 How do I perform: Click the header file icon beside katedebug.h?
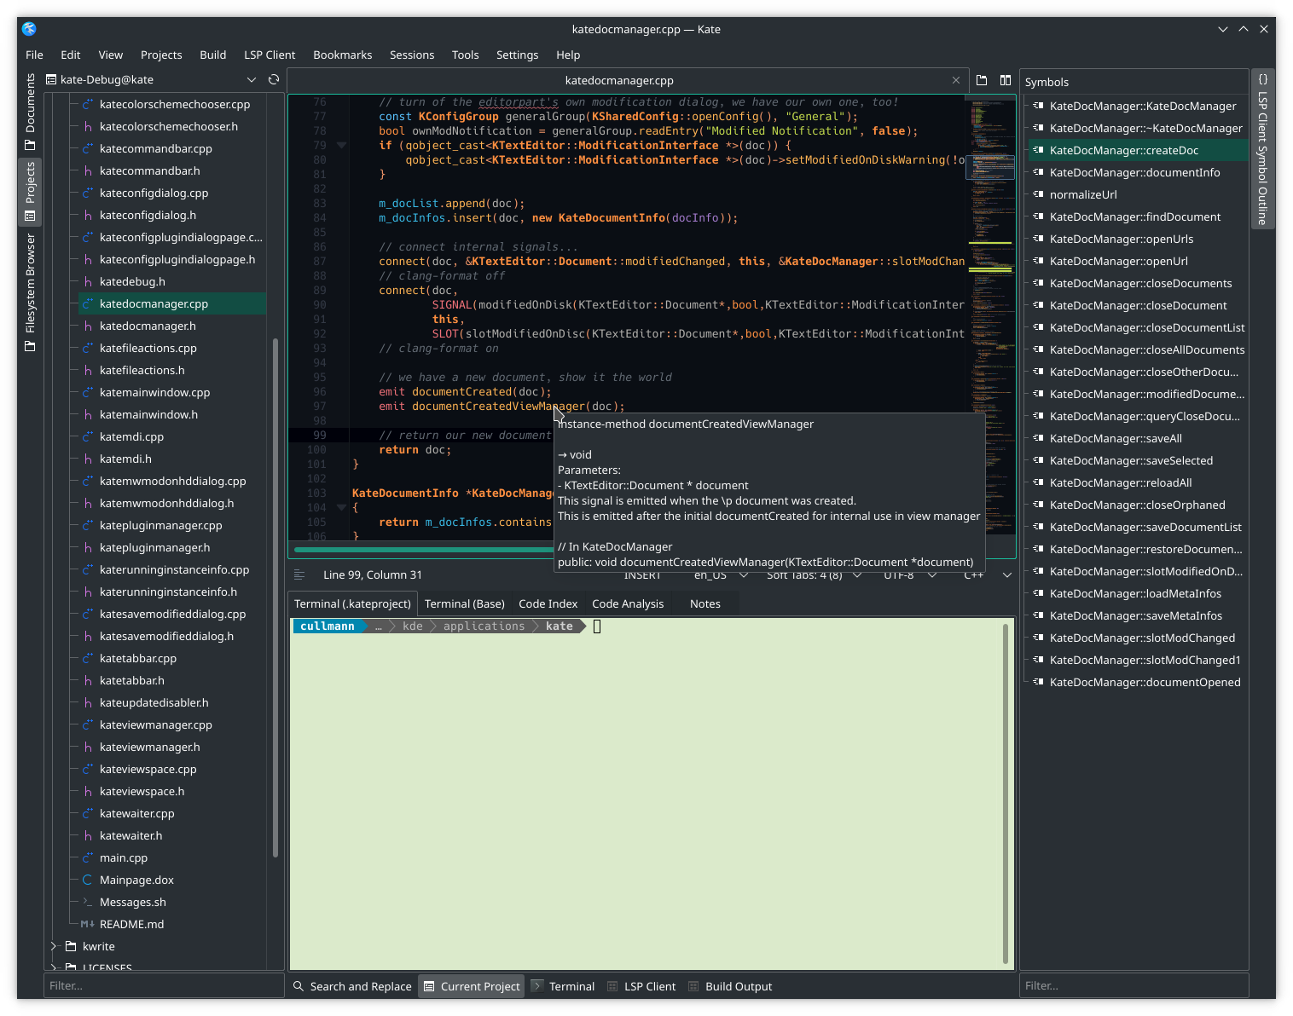click(87, 281)
